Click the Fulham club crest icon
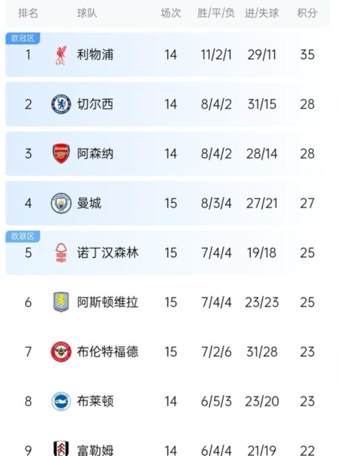This screenshot has height=456, width=338. coord(61,448)
